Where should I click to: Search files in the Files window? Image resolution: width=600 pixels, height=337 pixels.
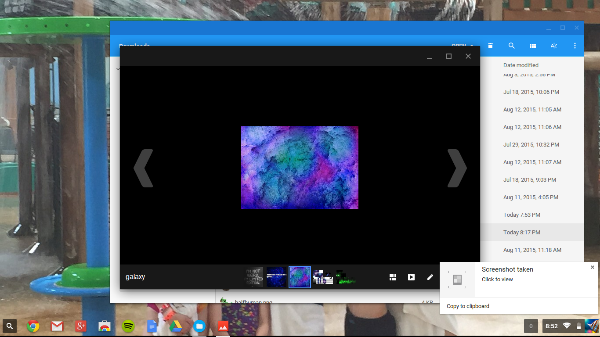[x=511, y=46]
